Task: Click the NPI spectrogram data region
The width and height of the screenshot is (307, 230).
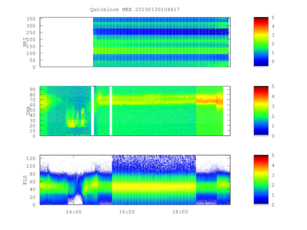Action: [161, 42]
